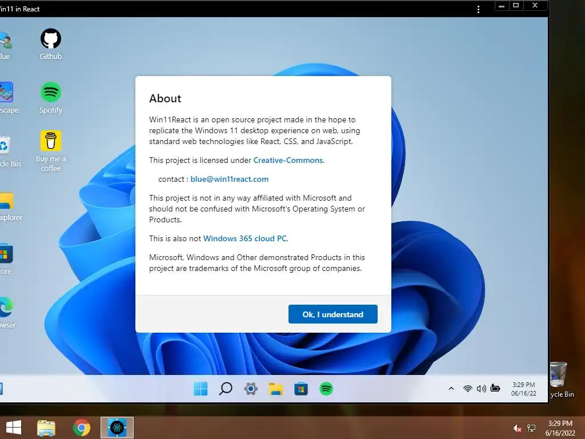Click the muted speaker host tray icon
This screenshot has width=585, height=439.
click(517, 428)
